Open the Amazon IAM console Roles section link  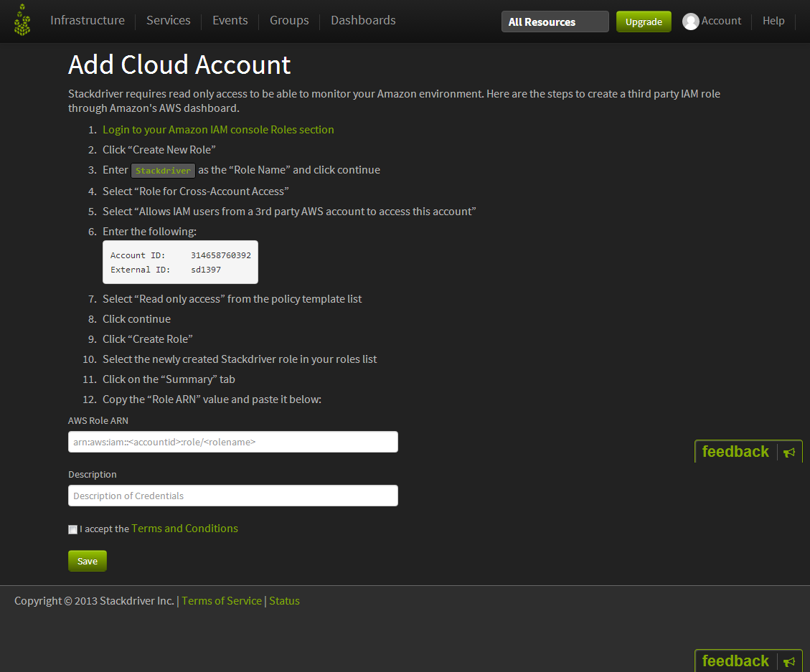[218, 130]
